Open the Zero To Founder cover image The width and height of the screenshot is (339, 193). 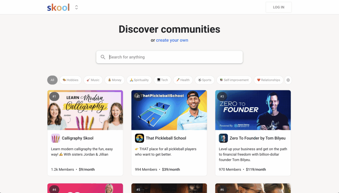pos(253,110)
